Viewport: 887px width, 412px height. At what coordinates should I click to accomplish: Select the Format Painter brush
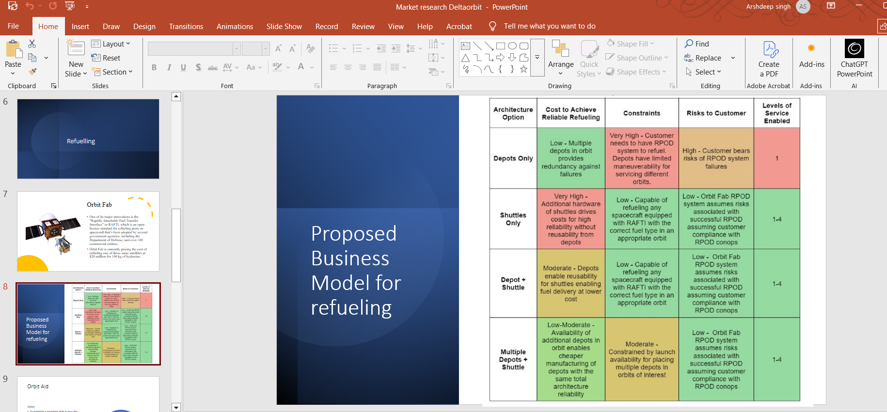click(x=32, y=72)
